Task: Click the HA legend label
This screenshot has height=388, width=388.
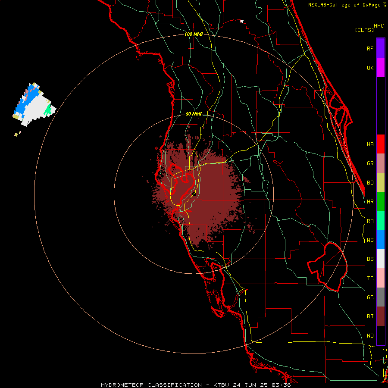Action: coord(370,144)
